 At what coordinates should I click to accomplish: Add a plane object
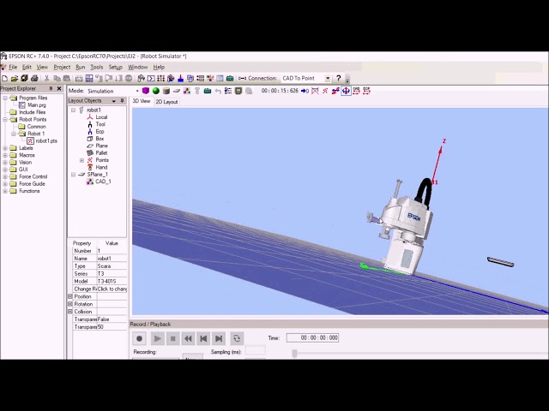coord(177,91)
